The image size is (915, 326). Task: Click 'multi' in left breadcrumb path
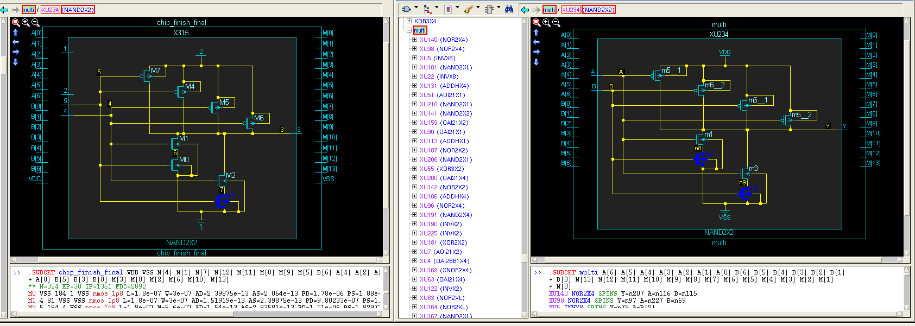[28, 10]
